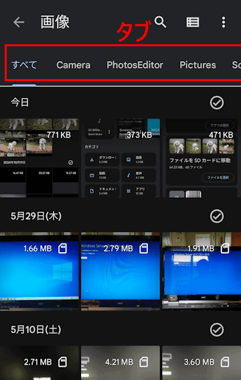Open the three-dot overflow menu
This screenshot has width=241, height=380.
pyautogui.click(x=224, y=22)
